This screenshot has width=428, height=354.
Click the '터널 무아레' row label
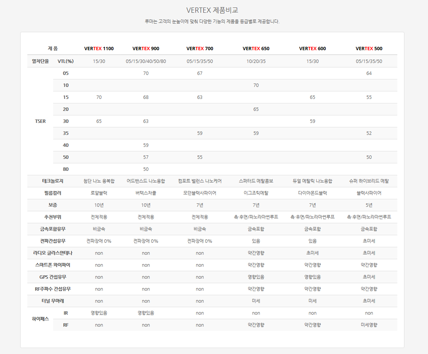click(x=53, y=301)
